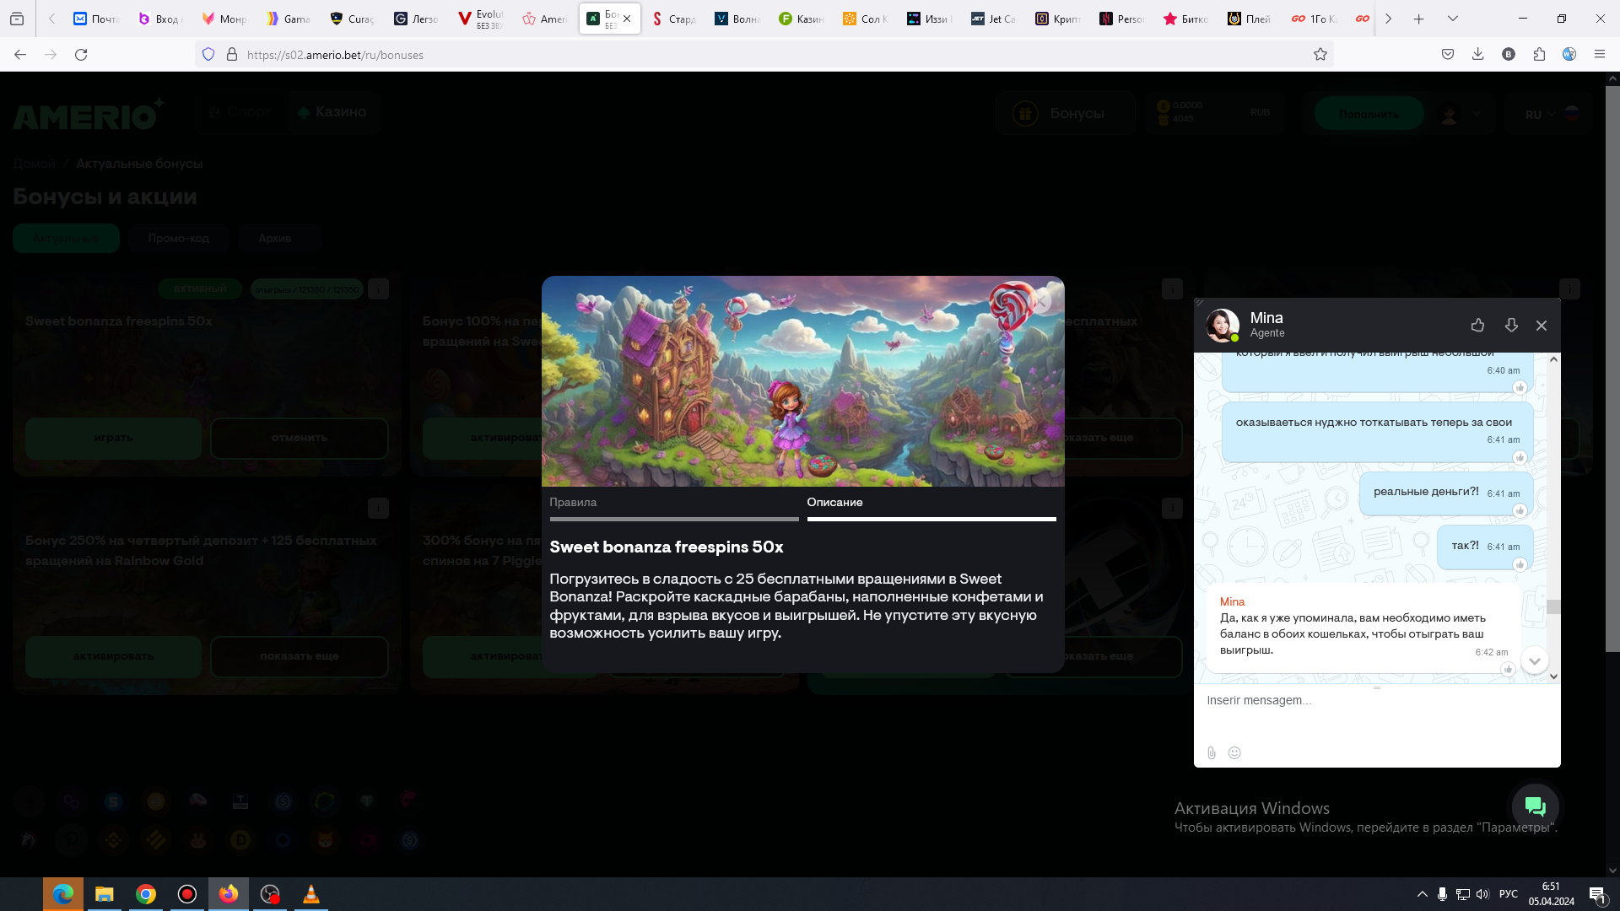
Task: Expand the Firefox all-tabs list dropdown
Action: (1453, 19)
